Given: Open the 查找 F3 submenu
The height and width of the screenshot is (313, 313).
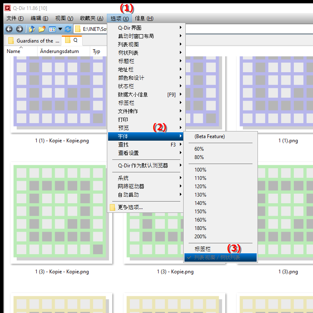Looking at the screenshot, I should click(146, 144).
